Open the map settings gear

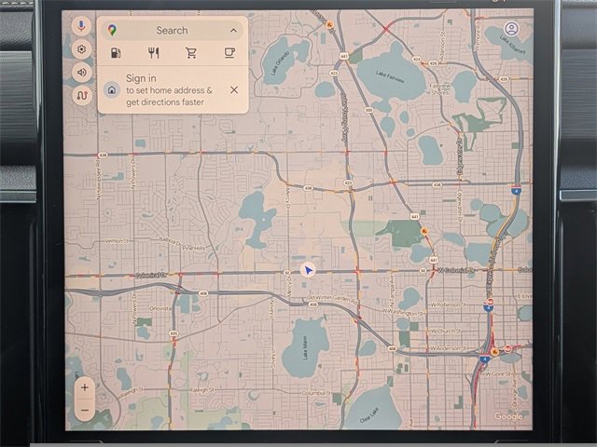83,49
